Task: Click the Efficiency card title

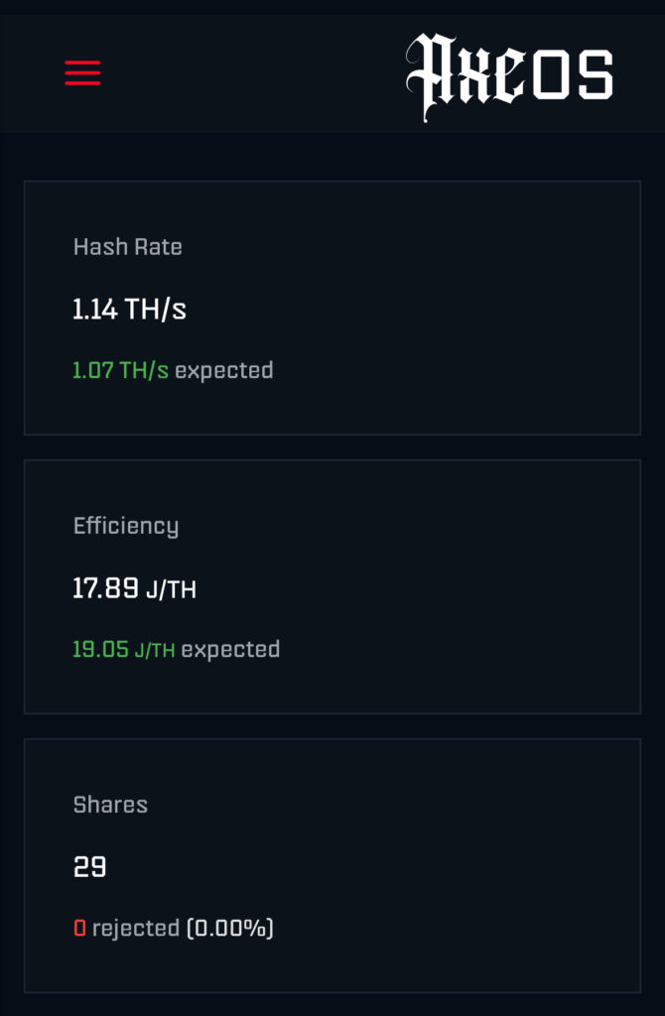Action: coord(126,526)
